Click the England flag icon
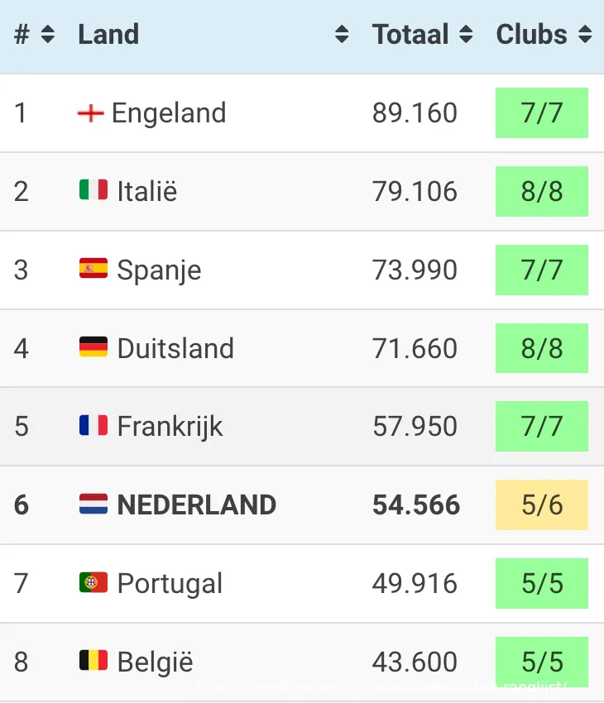Screen dimensions: 604x703 (x=90, y=112)
